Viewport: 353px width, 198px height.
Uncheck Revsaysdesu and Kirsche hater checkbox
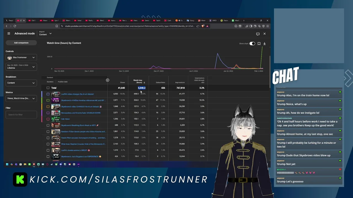coord(48,113)
